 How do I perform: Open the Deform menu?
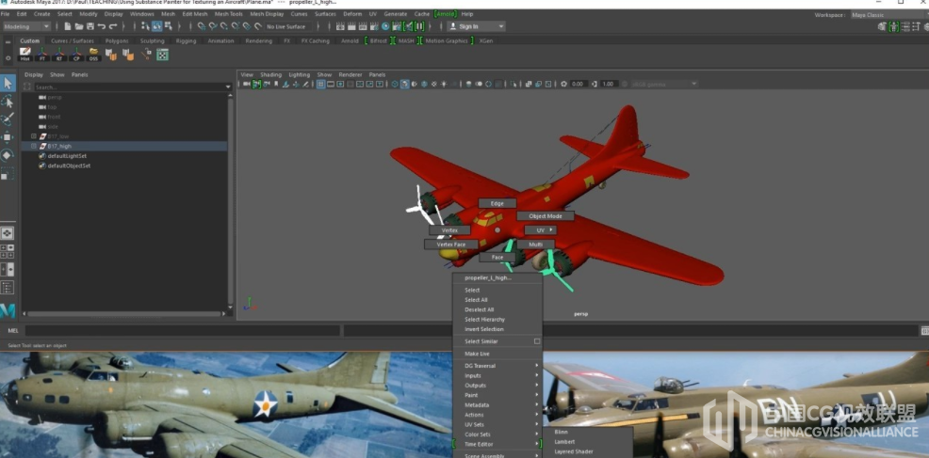tap(352, 13)
